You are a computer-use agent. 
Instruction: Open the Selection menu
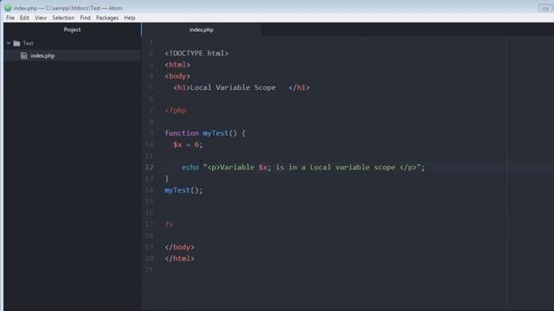point(63,17)
